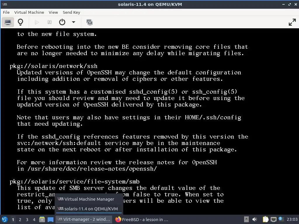Viewport: 299px width, 224px height.
Task: Expand the shutdown options dropdown arrow
Action: click(73, 22)
